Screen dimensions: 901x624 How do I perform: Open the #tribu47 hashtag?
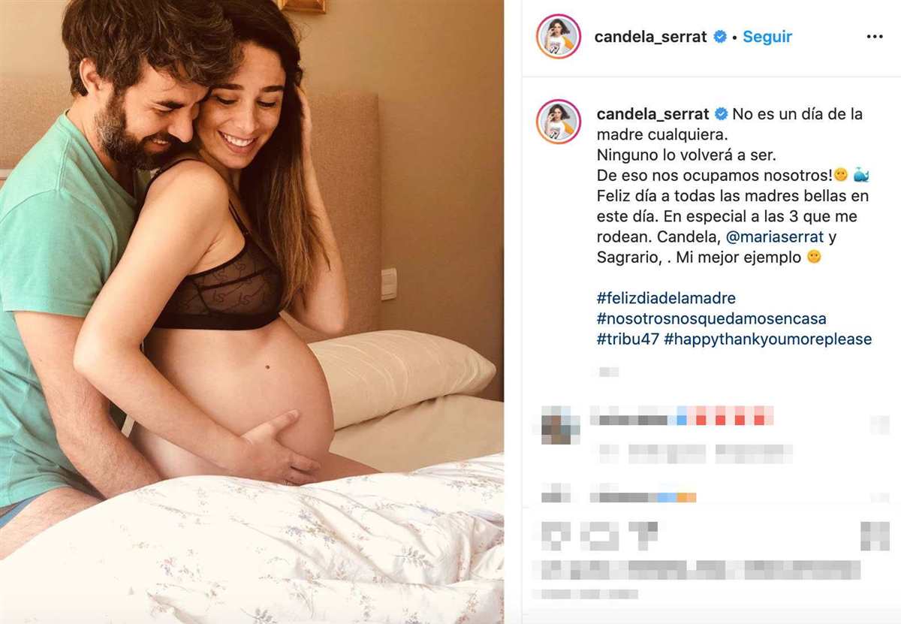pyautogui.click(x=628, y=339)
